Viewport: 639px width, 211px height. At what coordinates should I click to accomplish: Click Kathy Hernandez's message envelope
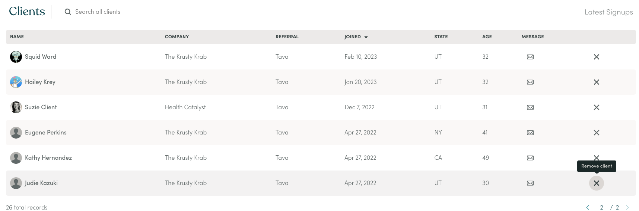(530, 158)
